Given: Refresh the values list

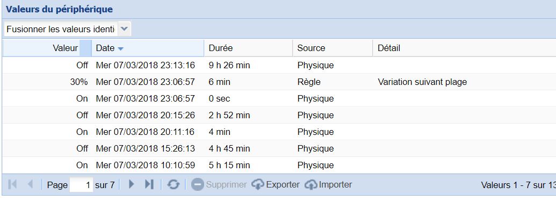Looking at the screenshot, I should coord(174,184).
